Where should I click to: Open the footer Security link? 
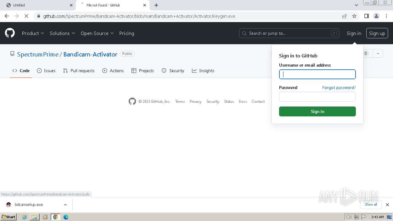[x=213, y=102]
